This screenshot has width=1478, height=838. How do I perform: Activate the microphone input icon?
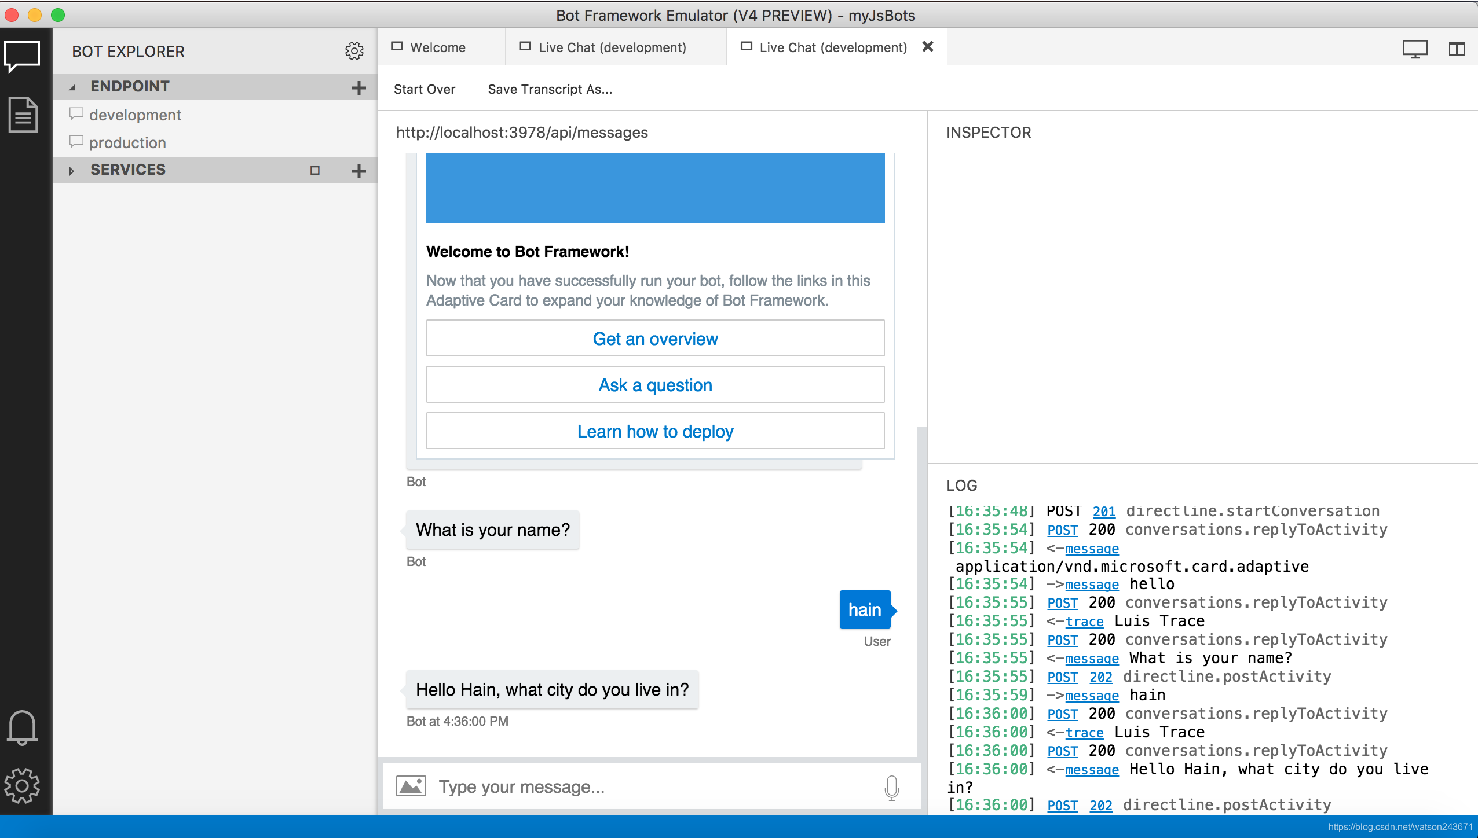pyautogui.click(x=891, y=787)
